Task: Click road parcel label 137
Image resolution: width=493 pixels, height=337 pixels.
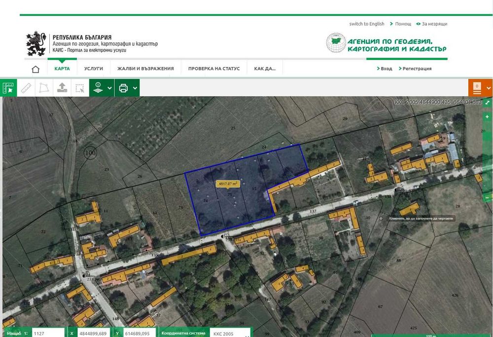Action: tap(313, 211)
